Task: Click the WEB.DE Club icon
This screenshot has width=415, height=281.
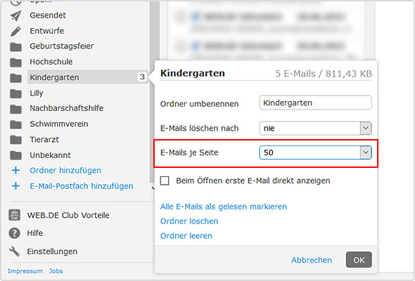Action: (x=14, y=215)
